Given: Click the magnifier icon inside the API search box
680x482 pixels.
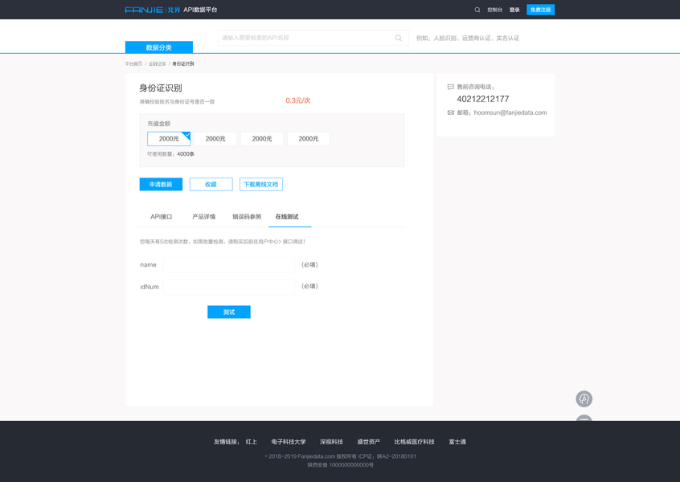Looking at the screenshot, I should [x=398, y=38].
